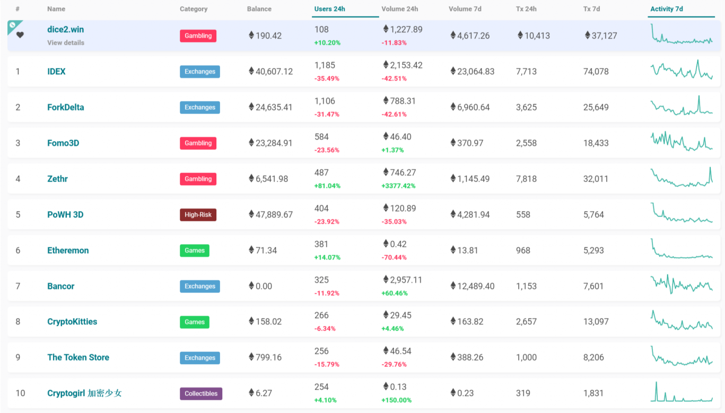Open The Token Store link
This screenshot has width=725, height=413.
78,357
